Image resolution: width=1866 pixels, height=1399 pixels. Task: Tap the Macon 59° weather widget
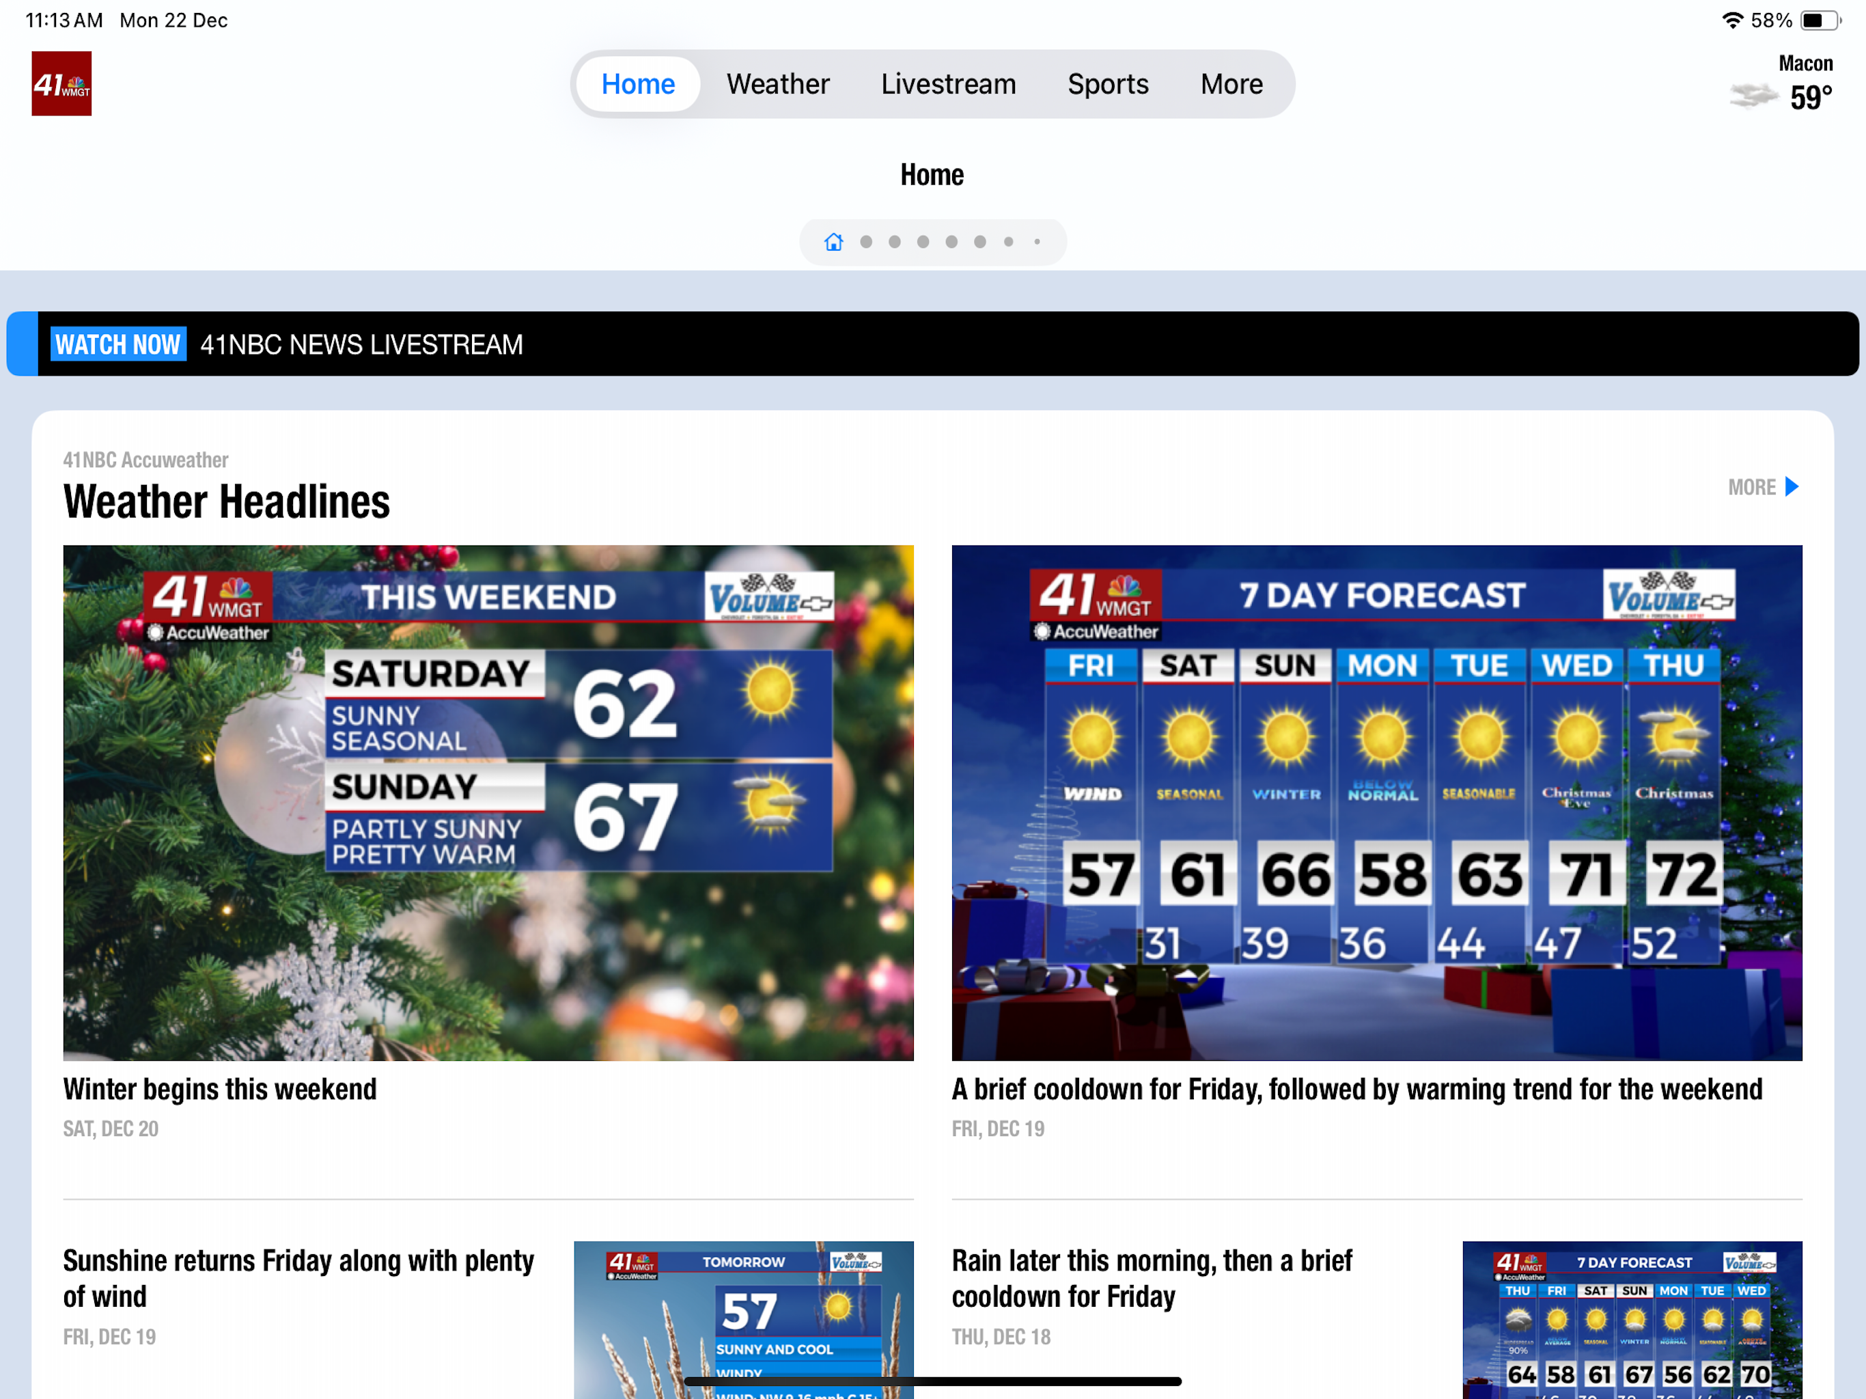point(1781,83)
